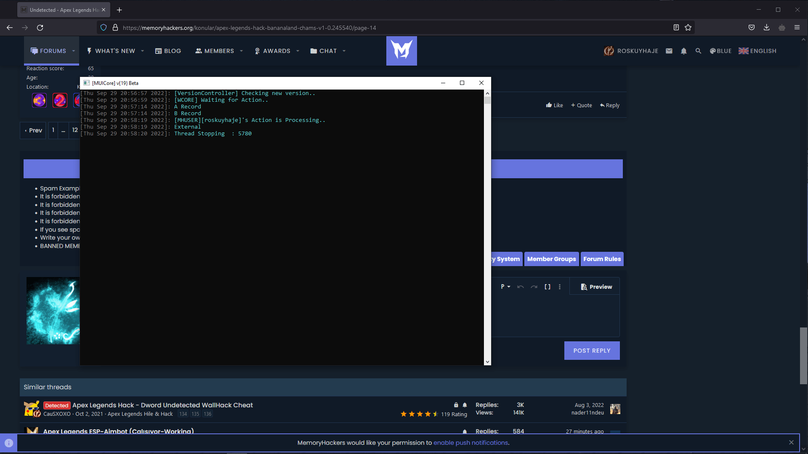The width and height of the screenshot is (808, 454).
Task: Click watch bell on Dword WallHack thread
Action: click(465, 405)
